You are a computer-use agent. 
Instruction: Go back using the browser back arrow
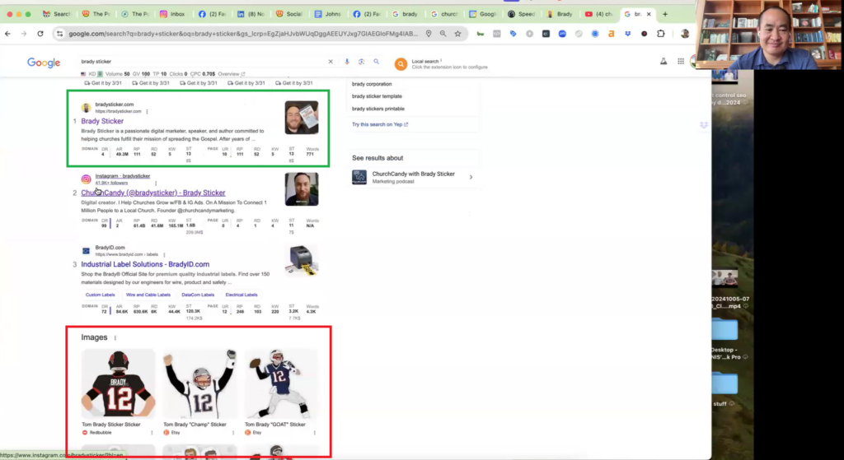(x=7, y=33)
